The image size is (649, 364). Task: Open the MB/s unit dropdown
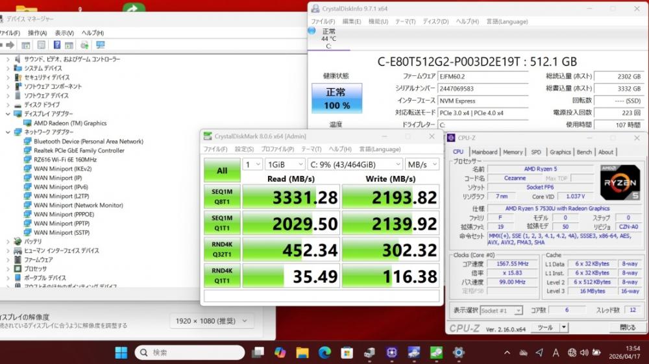pyautogui.click(x=421, y=165)
